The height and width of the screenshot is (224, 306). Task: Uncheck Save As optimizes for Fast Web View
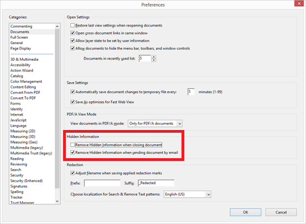pyautogui.click(x=72, y=102)
